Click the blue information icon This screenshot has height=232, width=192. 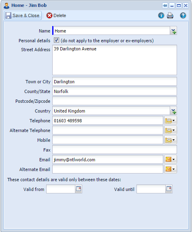pyautogui.click(x=161, y=15)
